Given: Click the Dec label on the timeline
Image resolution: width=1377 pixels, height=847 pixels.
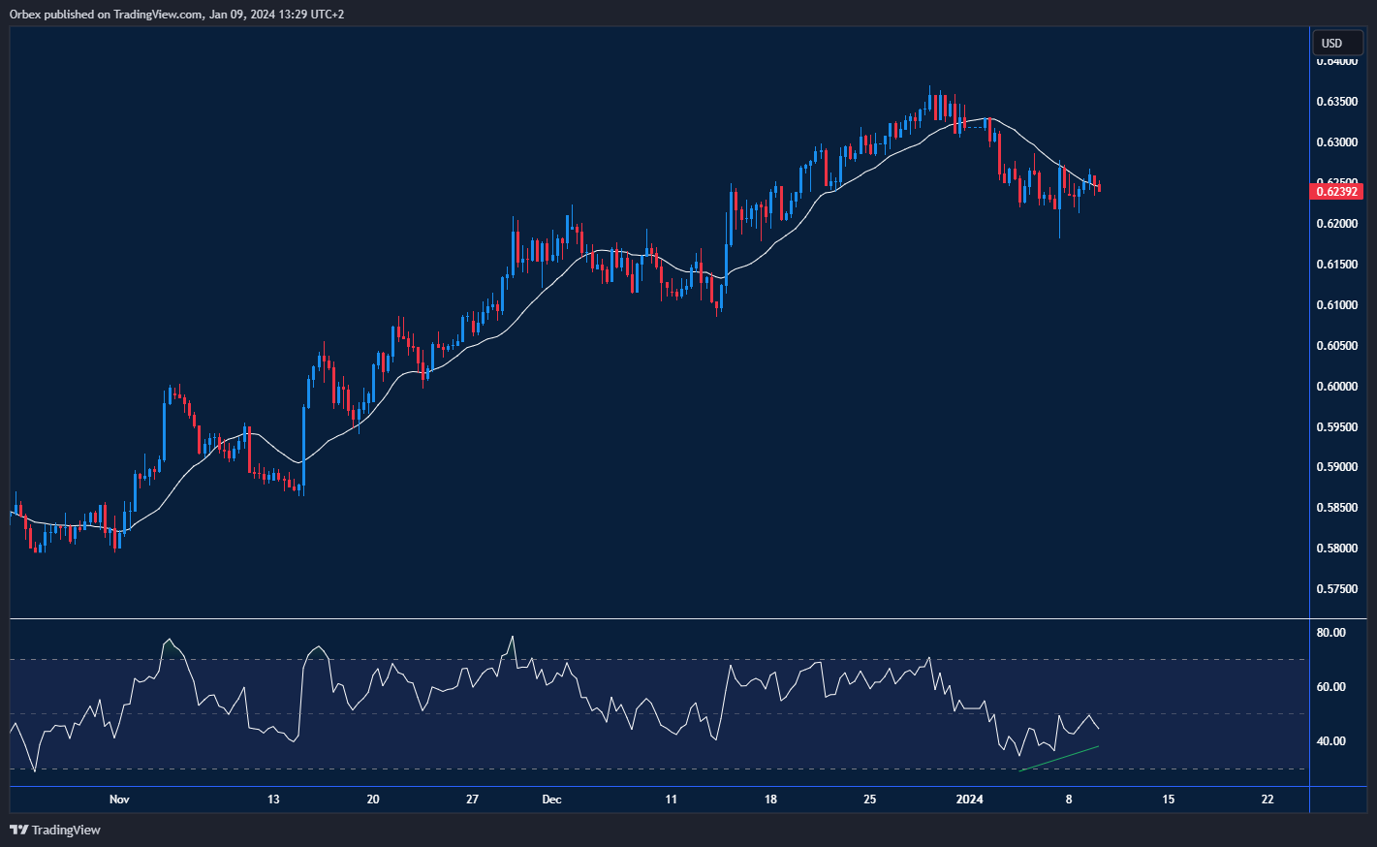Looking at the screenshot, I should (x=552, y=800).
